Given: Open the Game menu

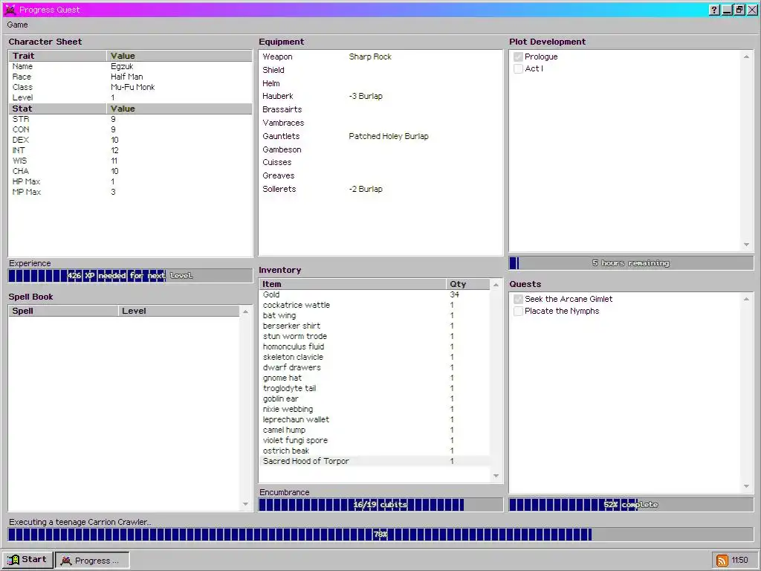Looking at the screenshot, I should click(x=18, y=25).
